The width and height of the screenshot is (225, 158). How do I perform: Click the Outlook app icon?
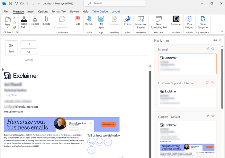(4, 4)
